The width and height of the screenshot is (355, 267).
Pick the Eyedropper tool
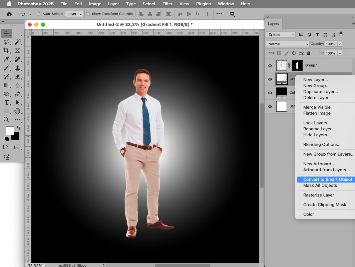pos(6,59)
